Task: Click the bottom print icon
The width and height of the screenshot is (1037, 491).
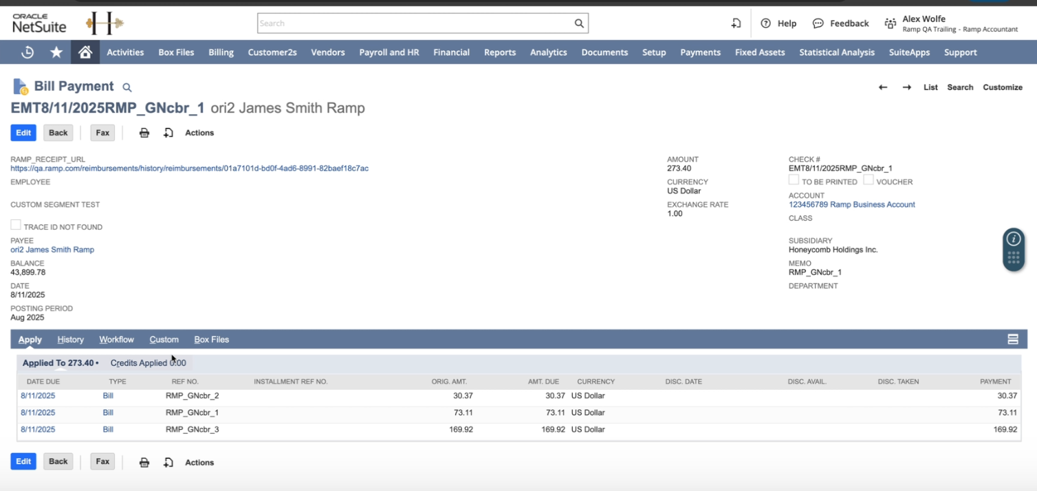Action: (144, 462)
